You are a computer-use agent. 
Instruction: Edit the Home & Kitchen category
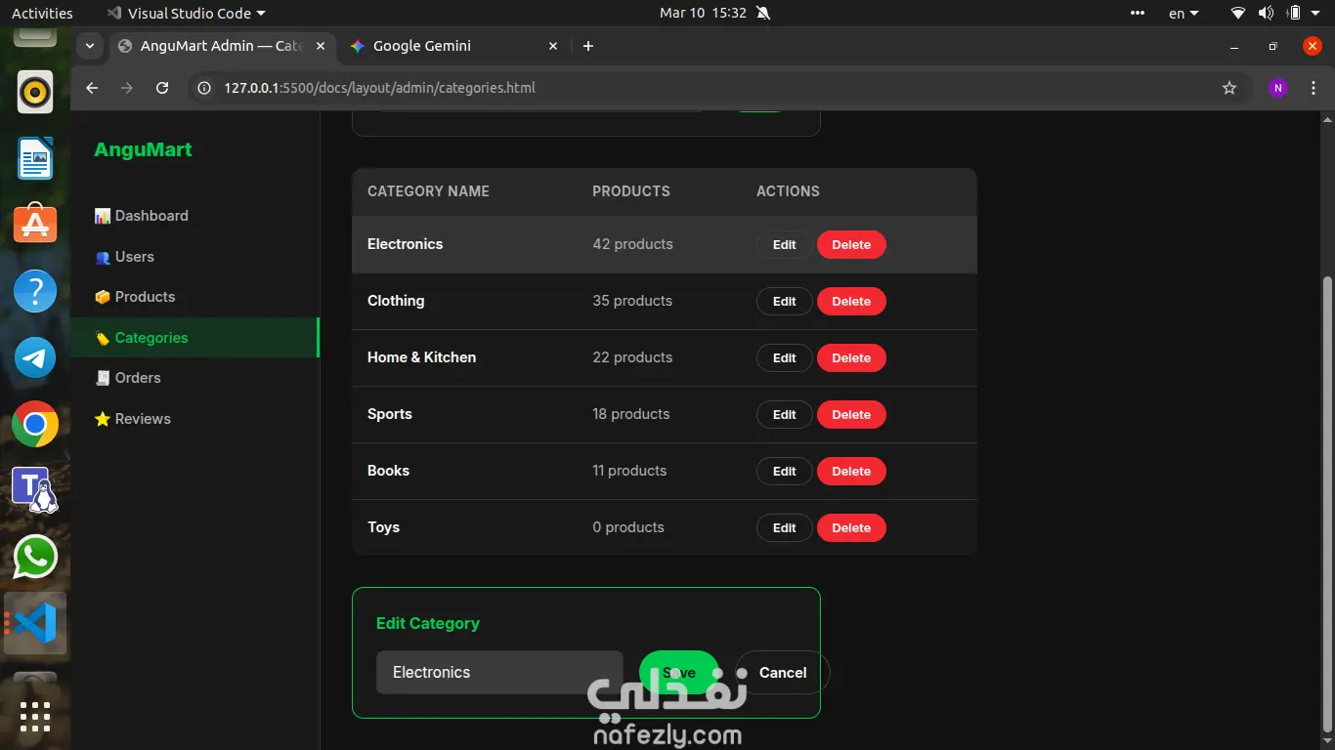click(x=784, y=358)
